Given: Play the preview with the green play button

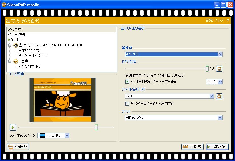Looking at the screenshot, I should 13,128.
